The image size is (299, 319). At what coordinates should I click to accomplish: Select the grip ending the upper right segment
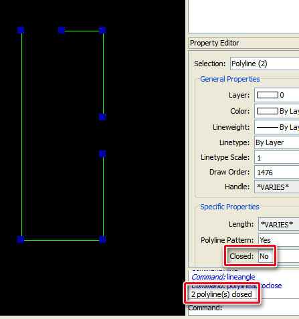tap(102, 117)
